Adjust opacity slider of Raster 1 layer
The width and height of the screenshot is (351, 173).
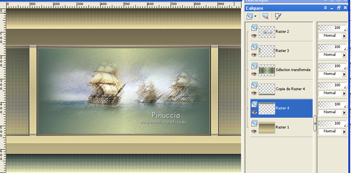tap(332, 123)
